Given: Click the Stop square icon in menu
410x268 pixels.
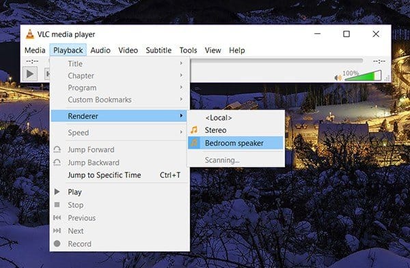Looking at the screenshot, I should 57,205.
